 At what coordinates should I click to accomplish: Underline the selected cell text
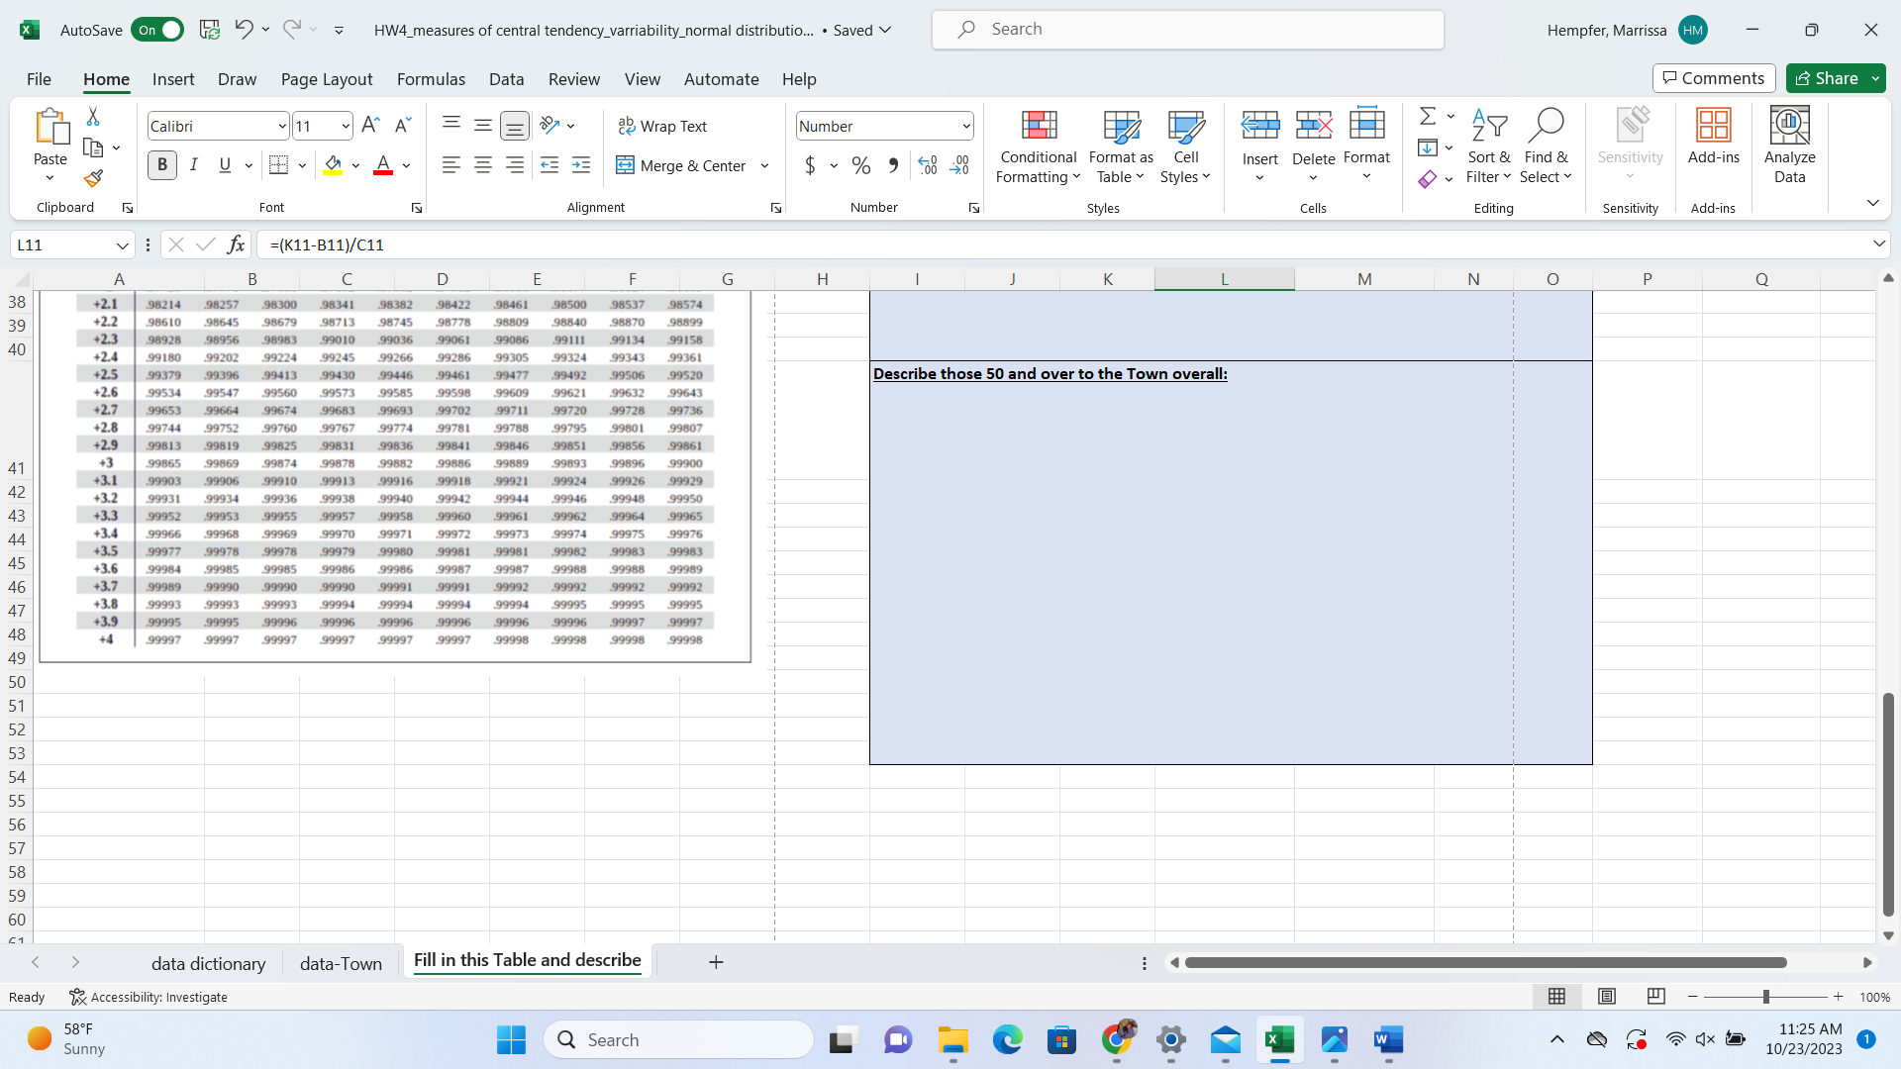224,164
